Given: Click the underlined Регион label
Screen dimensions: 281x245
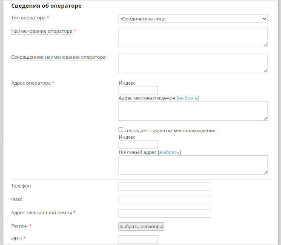Looking at the screenshot, I should pos(19,226).
